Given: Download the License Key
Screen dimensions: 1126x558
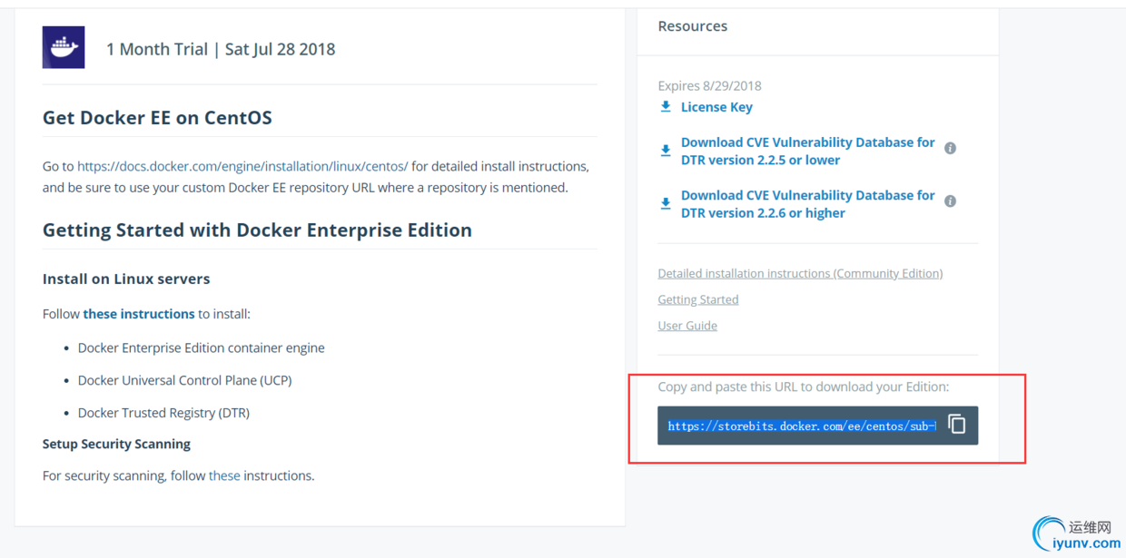Looking at the screenshot, I should [x=716, y=107].
